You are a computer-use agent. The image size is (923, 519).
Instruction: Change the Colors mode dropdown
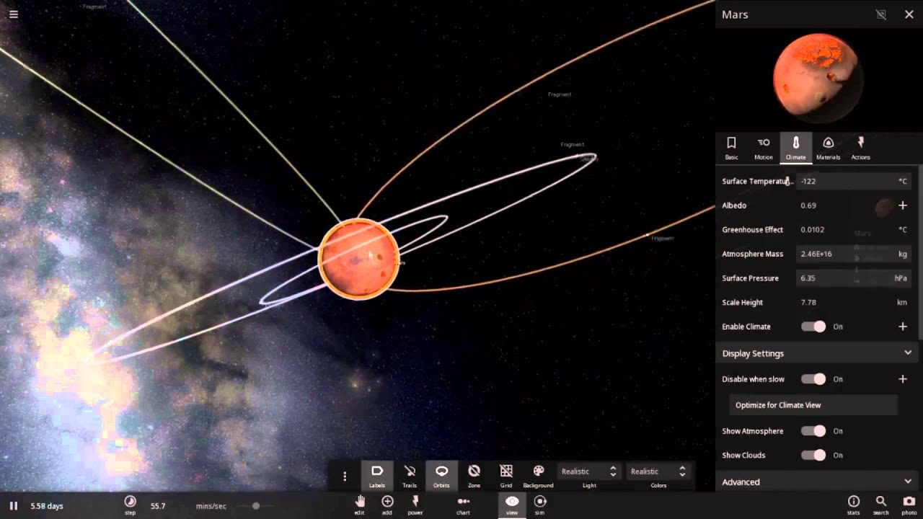coord(658,471)
